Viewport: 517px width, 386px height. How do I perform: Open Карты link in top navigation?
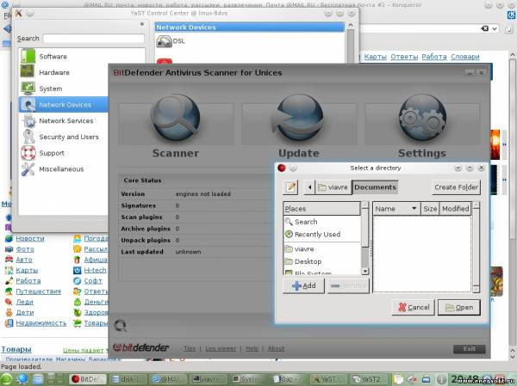(x=375, y=57)
